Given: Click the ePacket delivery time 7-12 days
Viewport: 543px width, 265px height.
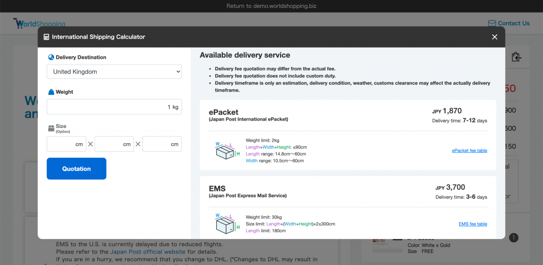Looking at the screenshot, I should (x=460, y=121).
